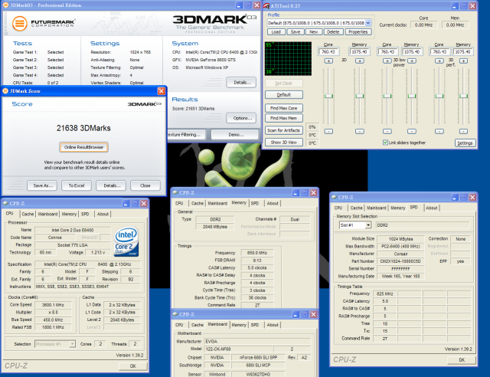Click the ATITool title bar icon

click(266, 5)
